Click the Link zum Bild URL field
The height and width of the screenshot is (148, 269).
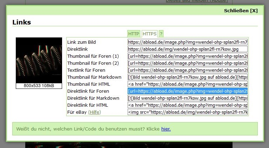[x=188, y=42]
